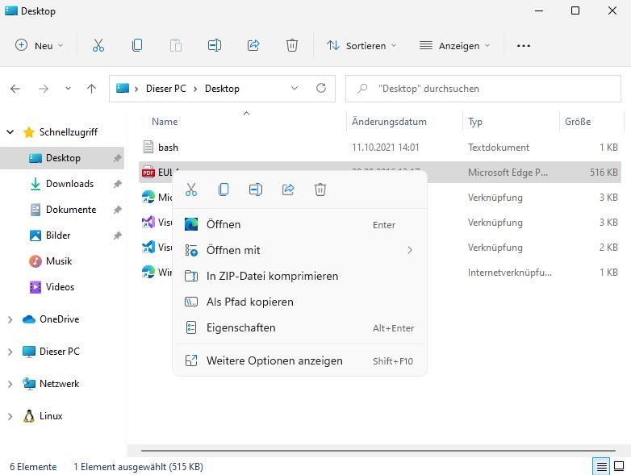Select Musik in the navigation pane
The height and width of the screenshot is (475, 631).
59,261
